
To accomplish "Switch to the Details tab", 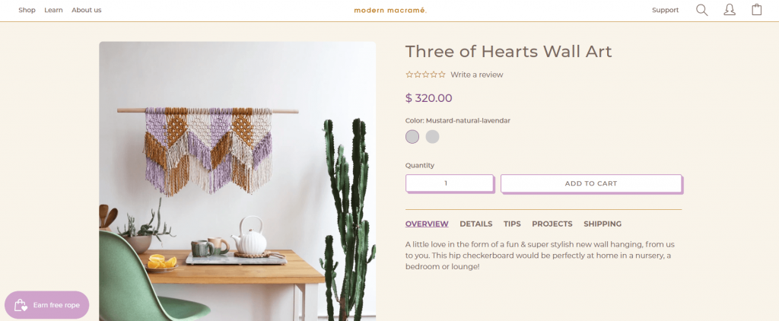I will click(476, 224).
